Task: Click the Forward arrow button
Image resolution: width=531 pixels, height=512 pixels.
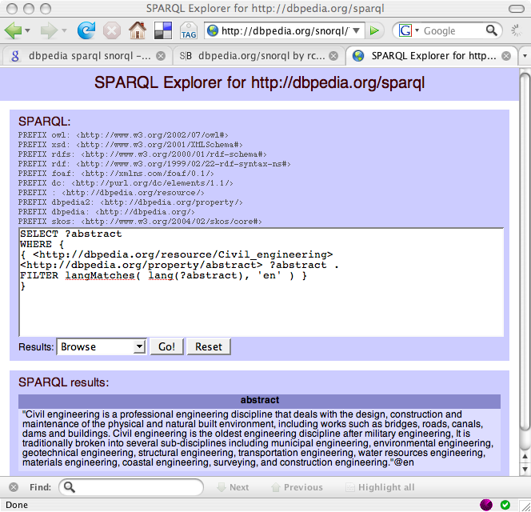Action: click(49, 31)
